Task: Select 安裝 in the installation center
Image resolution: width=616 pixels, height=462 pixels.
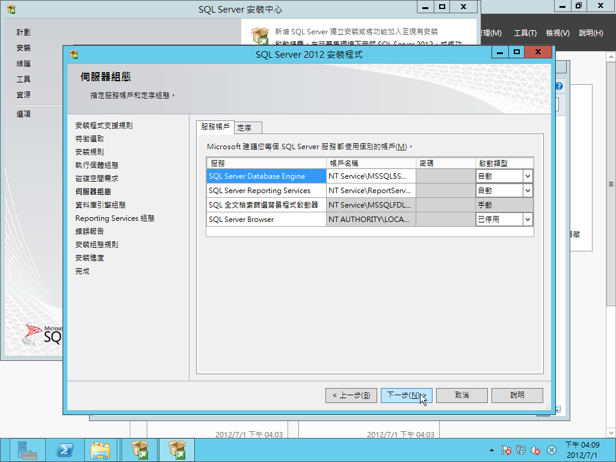Action: pyautogui.click(x=23, y=48)
